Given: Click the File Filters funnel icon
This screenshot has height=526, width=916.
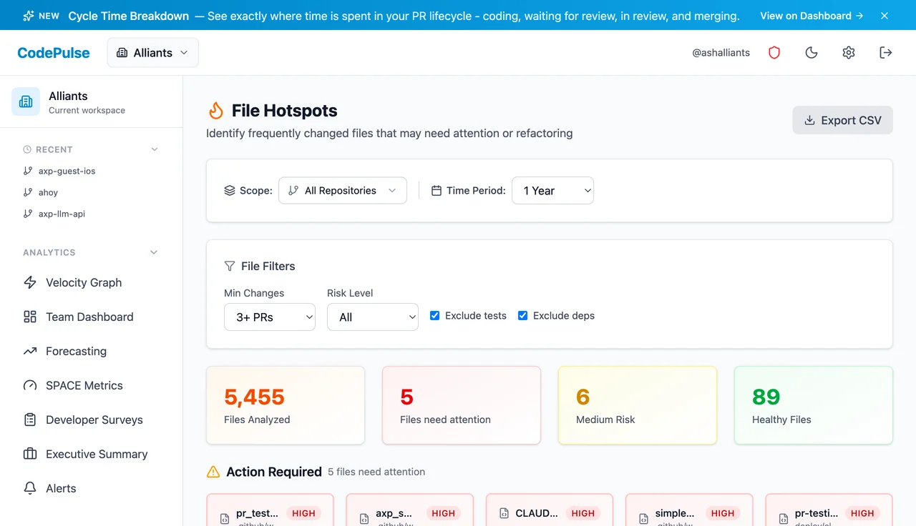Looking at the screenshot, I should click(x=230, y=266).
